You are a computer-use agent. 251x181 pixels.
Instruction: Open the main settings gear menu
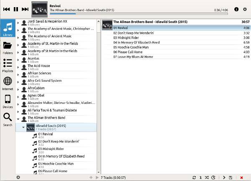click(x=245, y=9)
